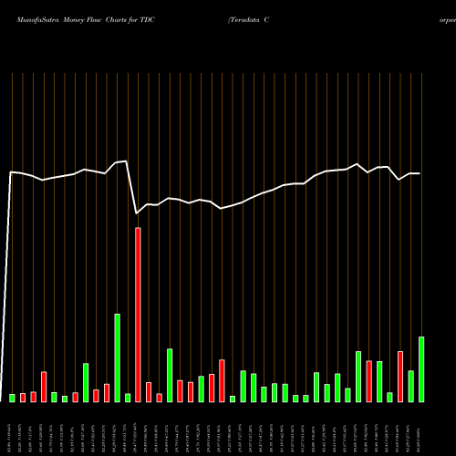Image resolution: width=456 pixels, height=456 pixels.
Task: Select the tallest red money flow bar
Action: point(138,315)
